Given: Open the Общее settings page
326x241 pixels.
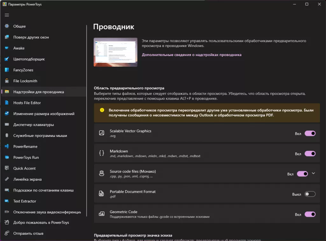Looking at the screenshot, I should point(19,26).
